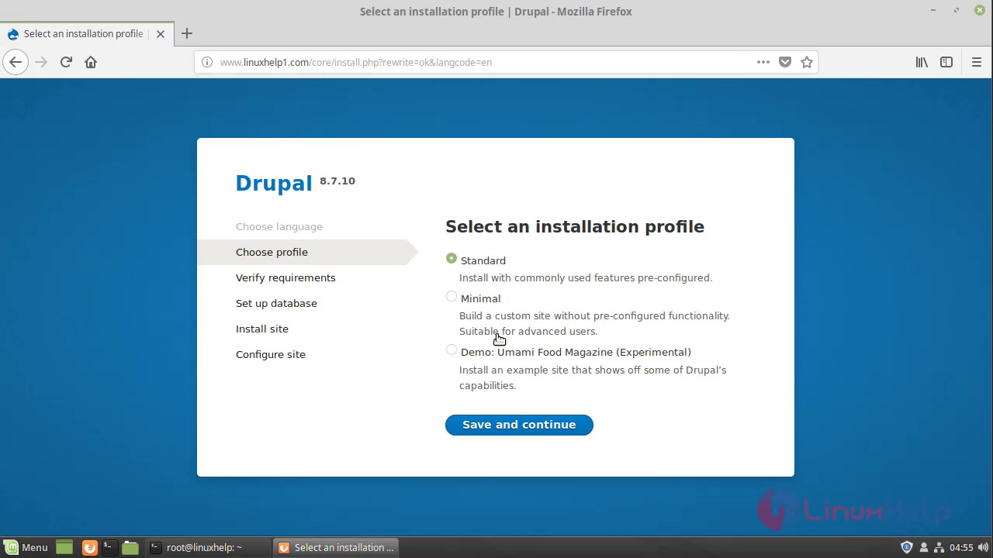The width and height of the screenshot is (993, 558).
Task: Click the Configure site step
Action: pos(271,354)
